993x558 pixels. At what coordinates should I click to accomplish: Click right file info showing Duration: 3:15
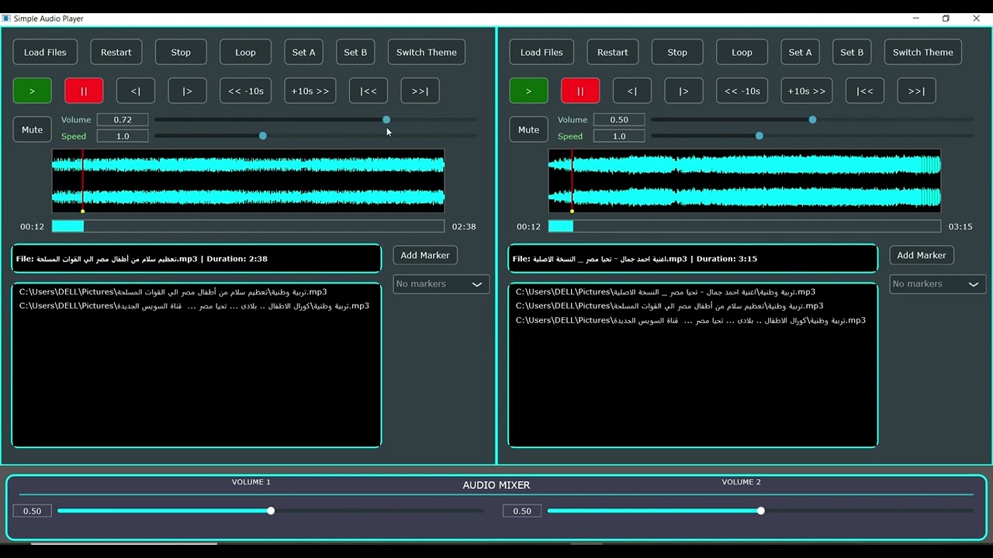(x=693, y=259)
